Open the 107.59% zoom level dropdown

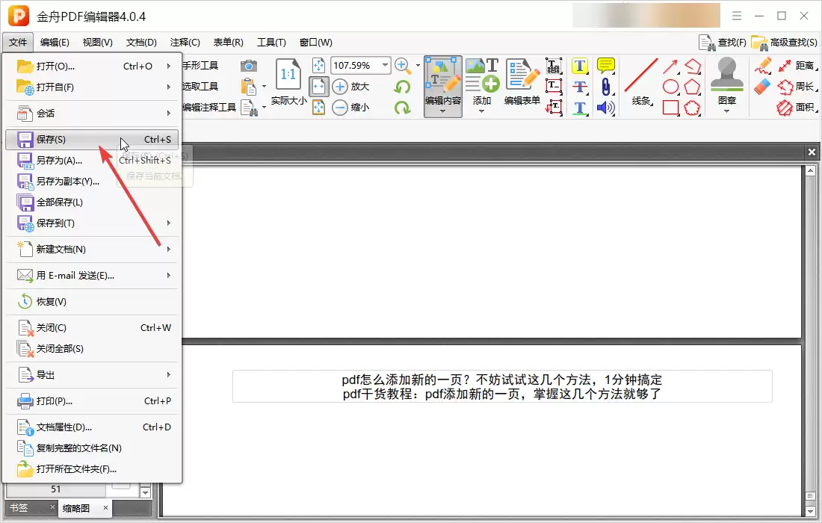click(386, 65)
